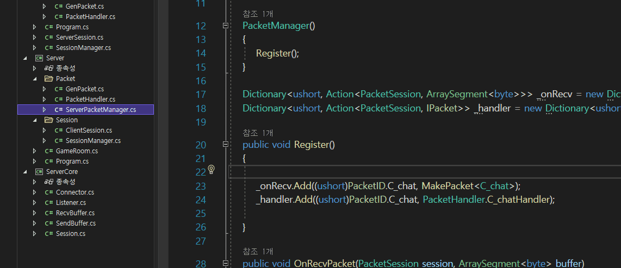Click the C# file icon beside GameRoom.cs
The width and height of the screenshot is (621, 268).
(49, 151)
